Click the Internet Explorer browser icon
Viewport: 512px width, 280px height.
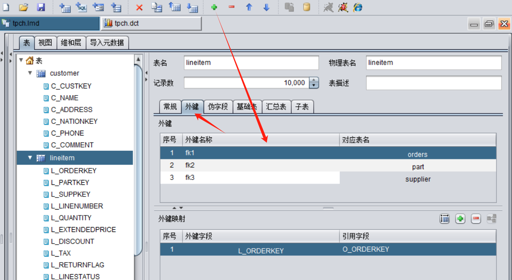[358, 7]
